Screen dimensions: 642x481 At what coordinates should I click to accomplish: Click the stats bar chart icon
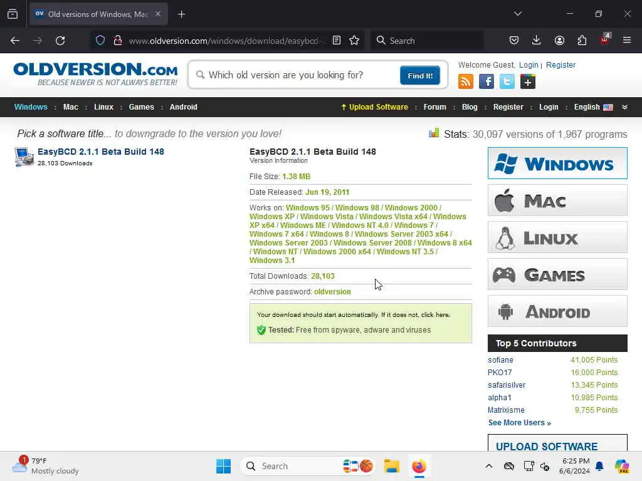point(434,133)
